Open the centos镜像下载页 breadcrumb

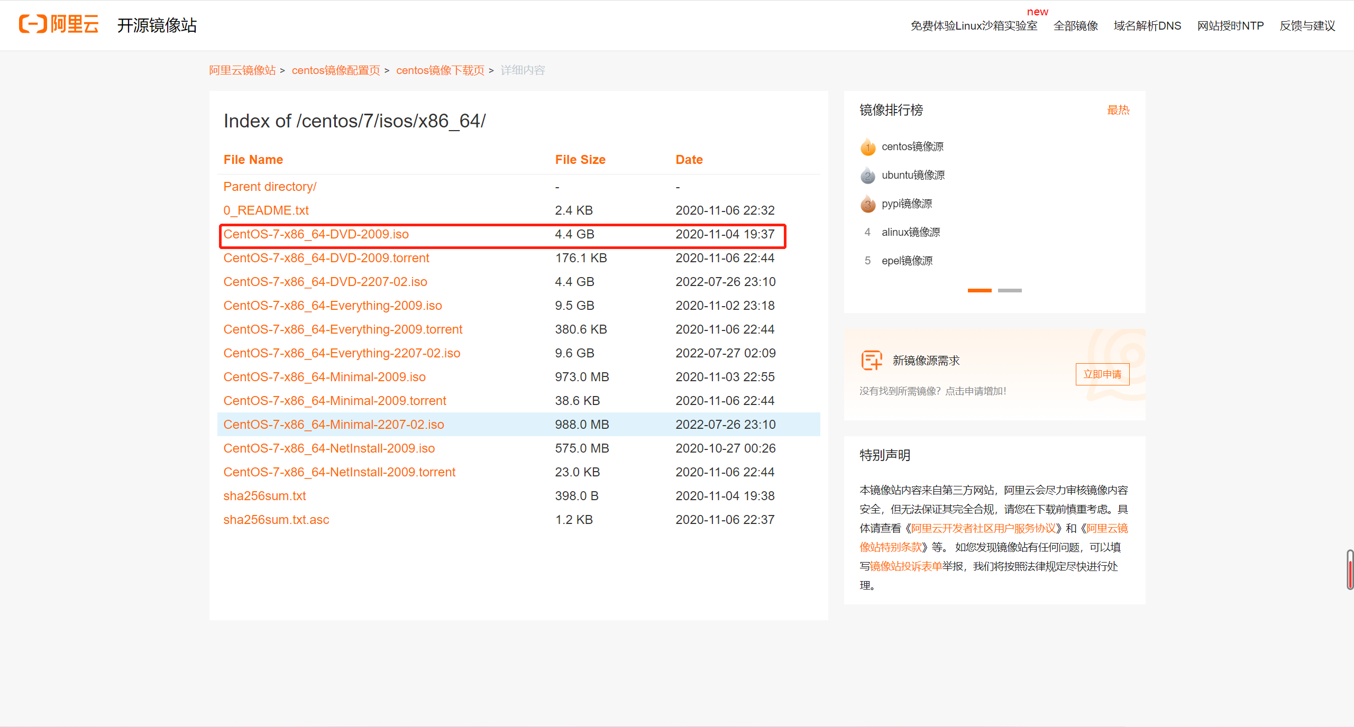(440, 70)
